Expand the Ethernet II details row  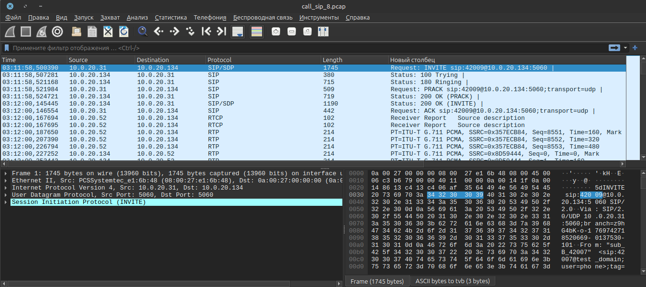(5, 181)
